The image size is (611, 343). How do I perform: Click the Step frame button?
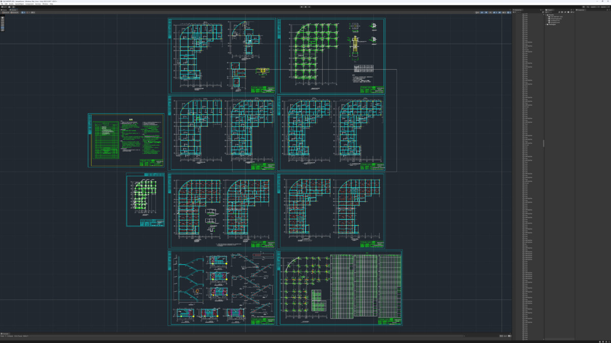[310, 7]
